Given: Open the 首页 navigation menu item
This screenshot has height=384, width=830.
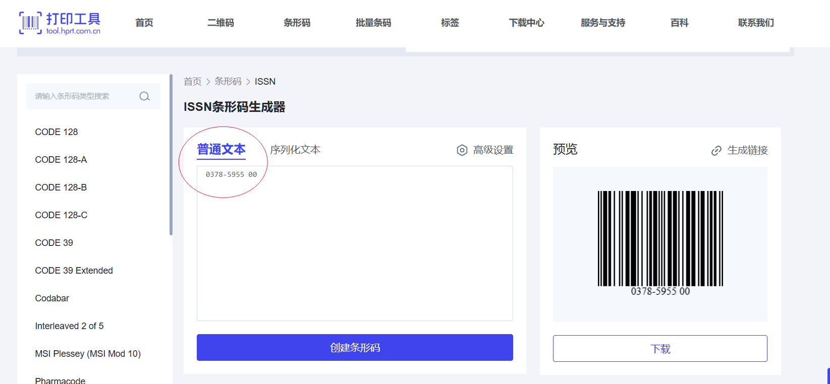Looking at the screenshot, I should point(144,23).
